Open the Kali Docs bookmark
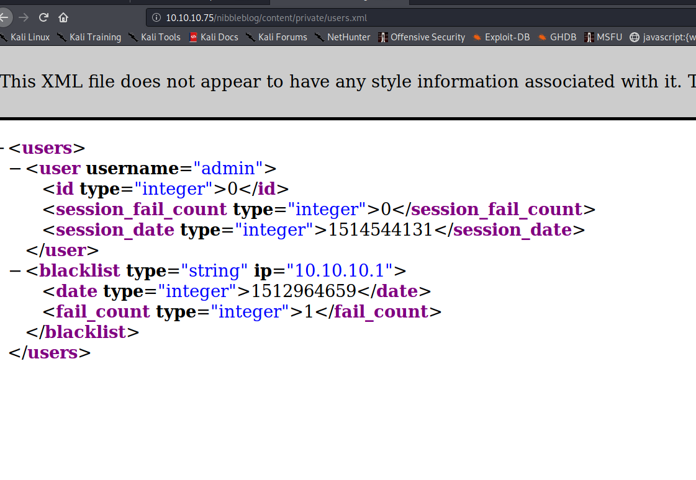Viewport: 696px width, 480px height. [x=214, y=37]
